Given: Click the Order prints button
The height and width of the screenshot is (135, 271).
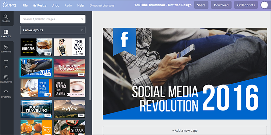Looking at the screenshot, I should click(x=246, y=5).
